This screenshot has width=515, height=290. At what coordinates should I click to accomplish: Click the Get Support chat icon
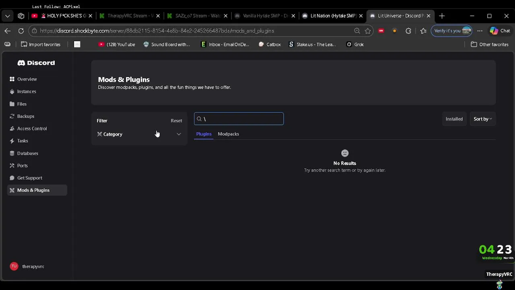coord(12,178)
